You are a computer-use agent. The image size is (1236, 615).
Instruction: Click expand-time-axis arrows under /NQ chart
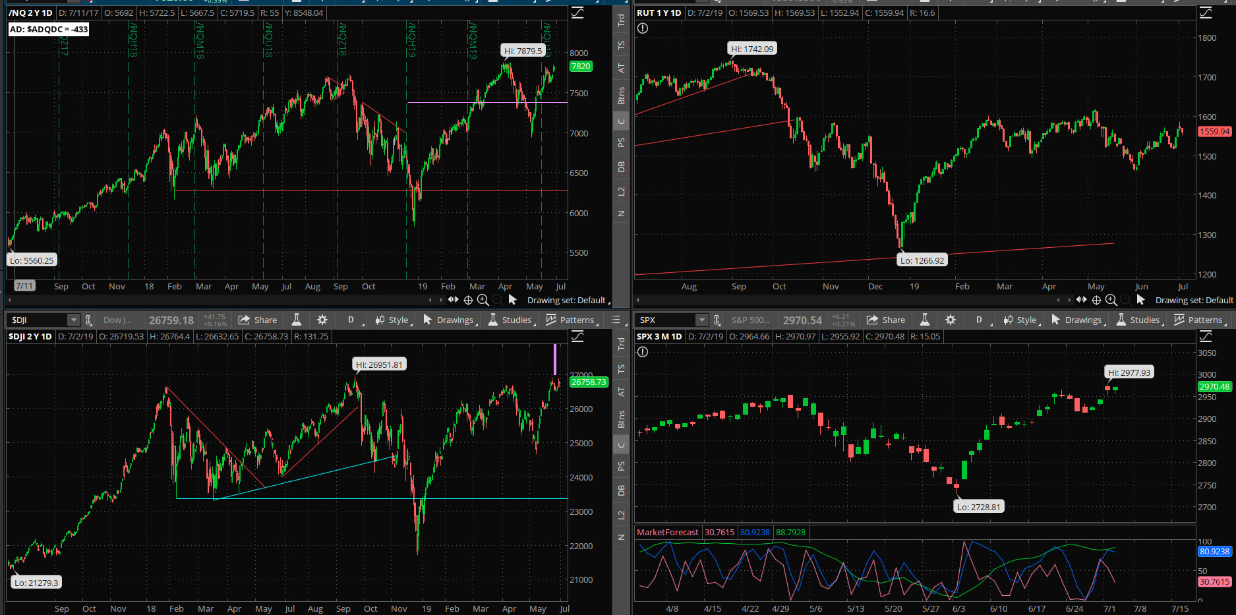coord(453,300)
